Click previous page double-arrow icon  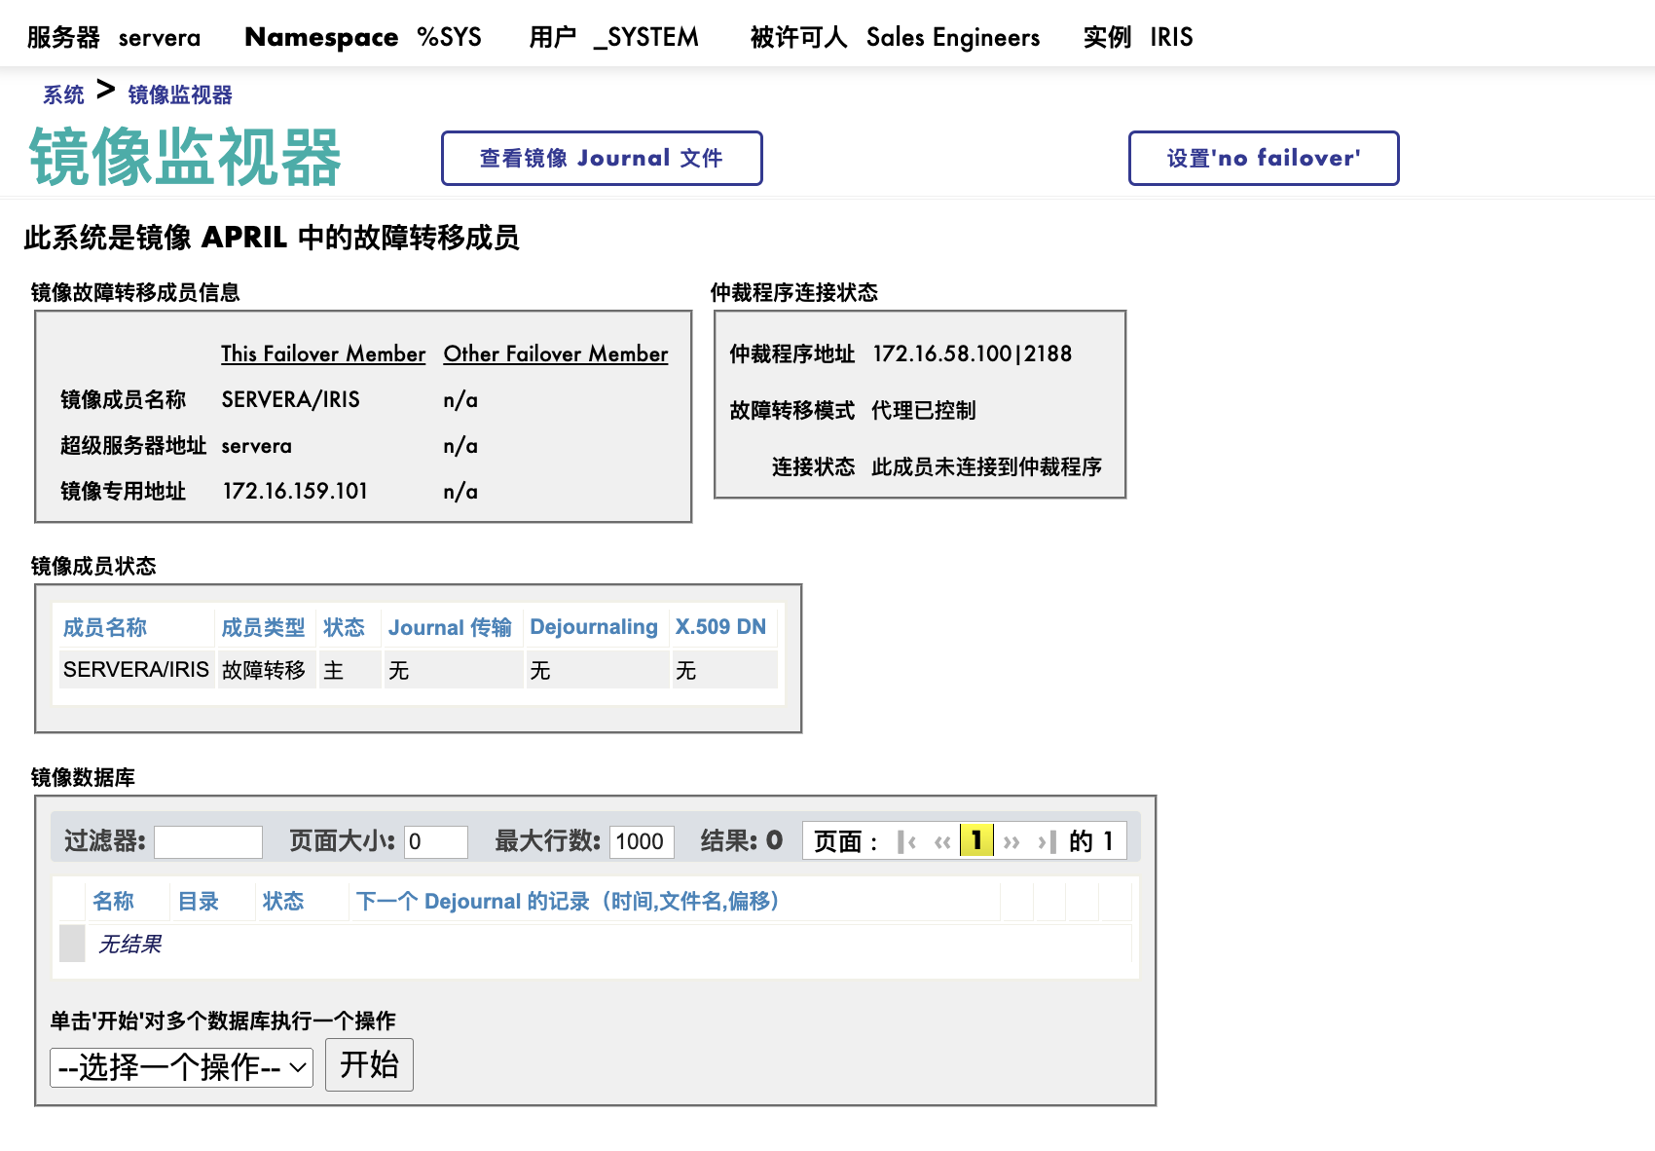(941, 841)
